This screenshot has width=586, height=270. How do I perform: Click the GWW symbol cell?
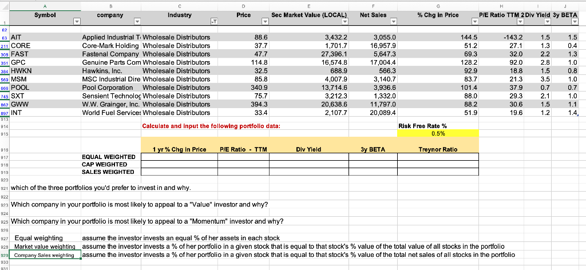(45, 104)
